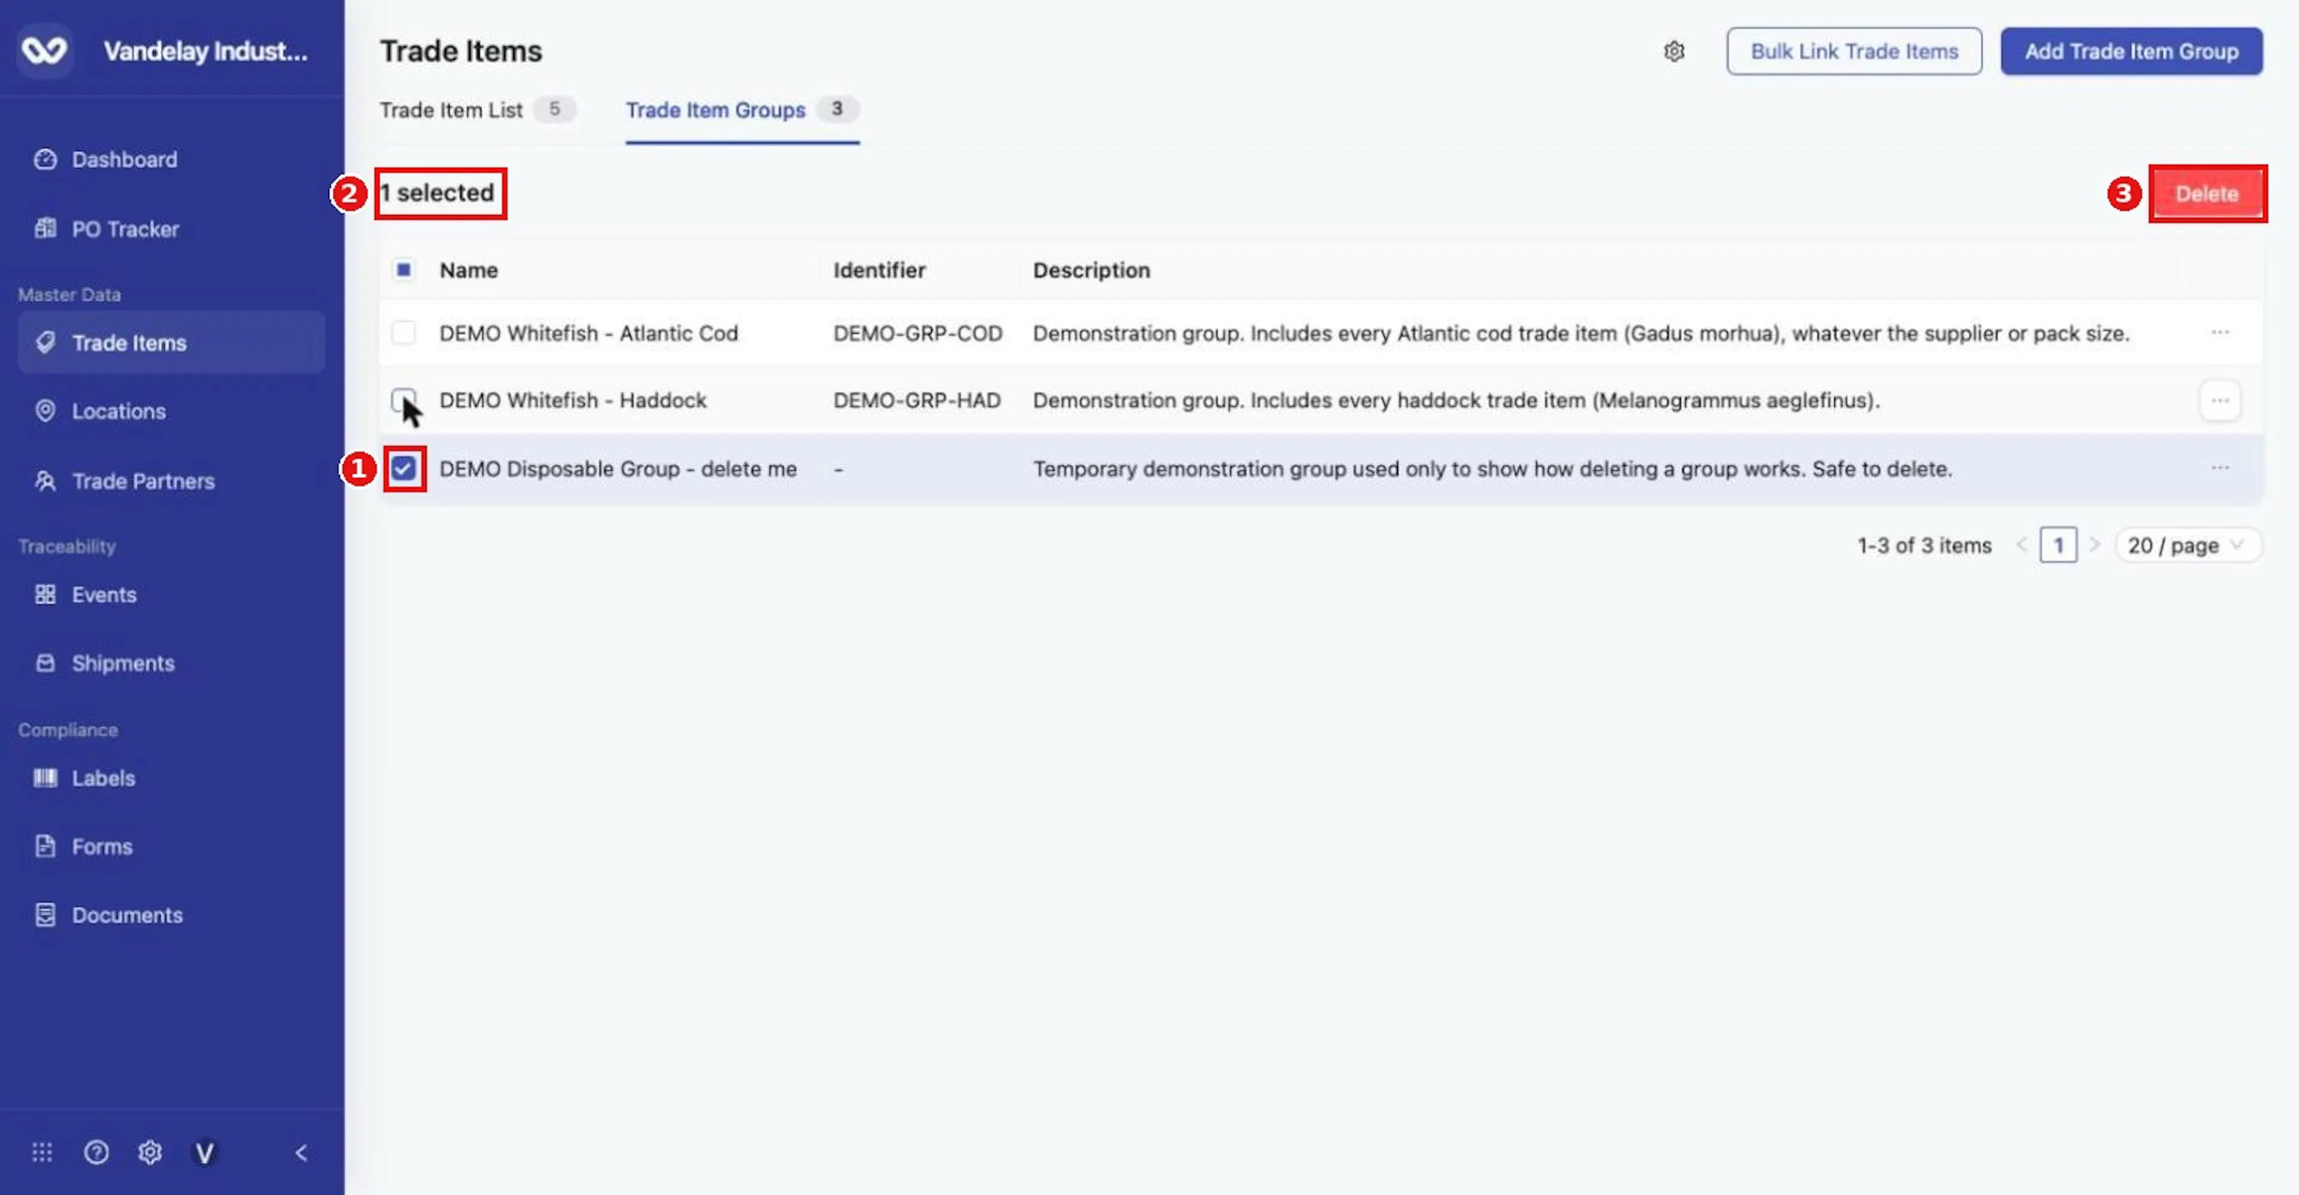Check the DEMO Whitefish - Haddock checkbox
Viewport: 2299px width, 1195px height.
pyautogui.click(x=404, y=400)
